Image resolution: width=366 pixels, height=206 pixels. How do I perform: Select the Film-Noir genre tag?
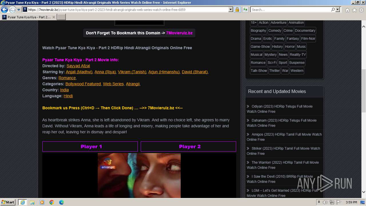click(x=308, y=39)
